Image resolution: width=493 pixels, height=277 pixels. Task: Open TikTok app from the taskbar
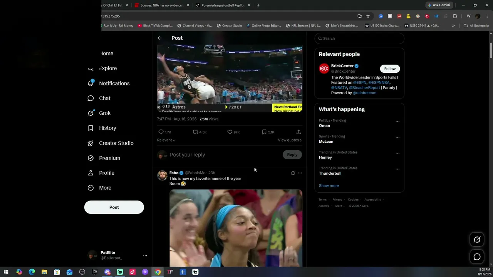(x=132, y=272)
